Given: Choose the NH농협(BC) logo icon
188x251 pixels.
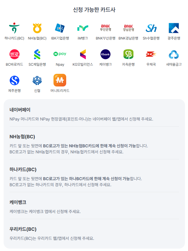Looking at the screenshot, I should pyautogui.click(x=37, y=28).
